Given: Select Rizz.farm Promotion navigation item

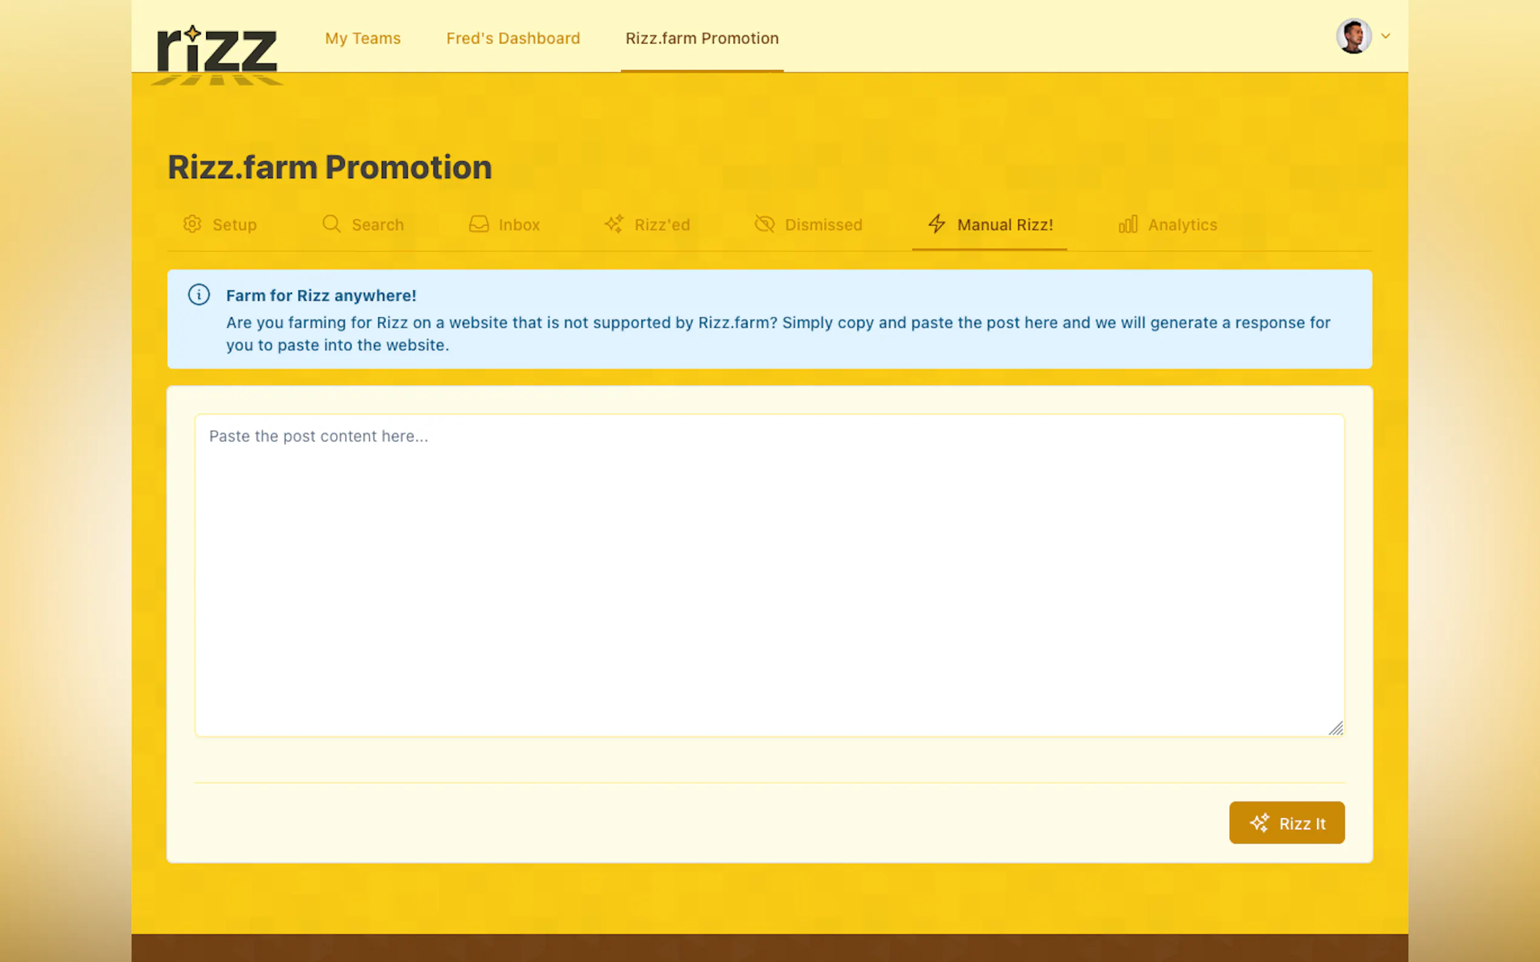Looking at the screenshot, I should 701,38.
